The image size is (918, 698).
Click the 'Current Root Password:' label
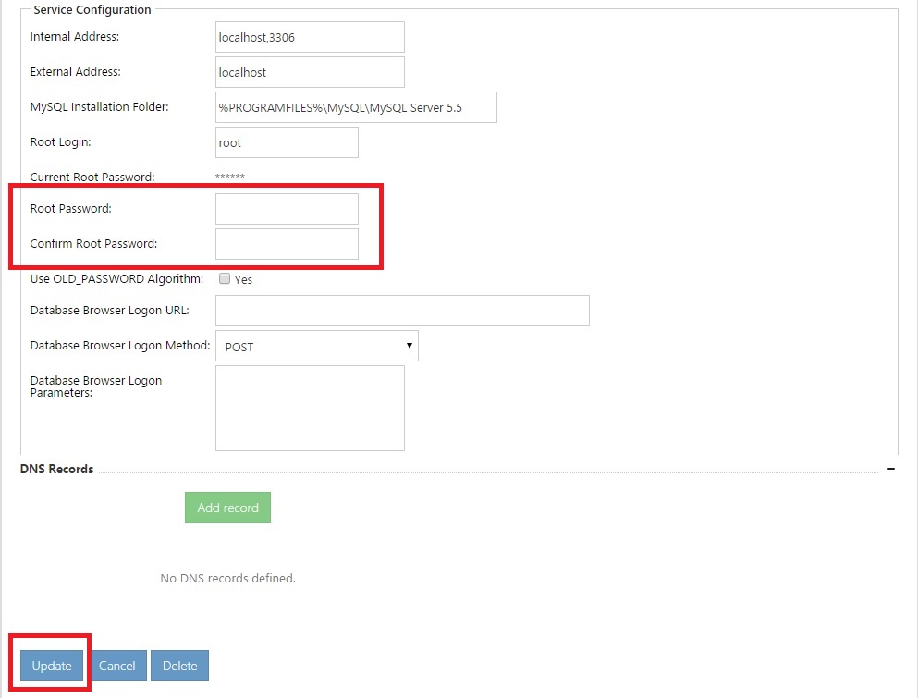(92, 177)
